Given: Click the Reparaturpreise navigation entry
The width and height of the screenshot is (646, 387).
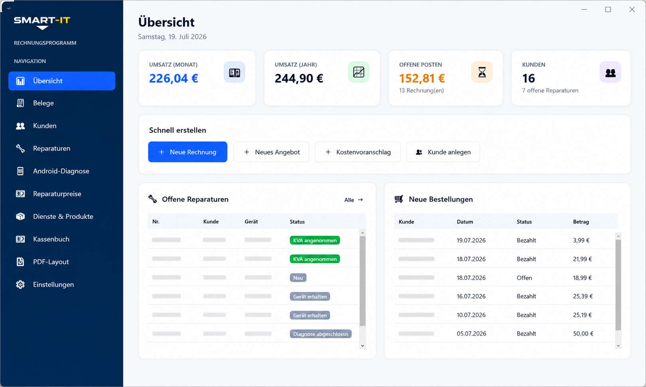Looking at the screenshot, I should 62,194.
